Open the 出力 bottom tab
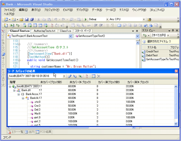This screenshot has width=181, height=141. coord(30,132)
